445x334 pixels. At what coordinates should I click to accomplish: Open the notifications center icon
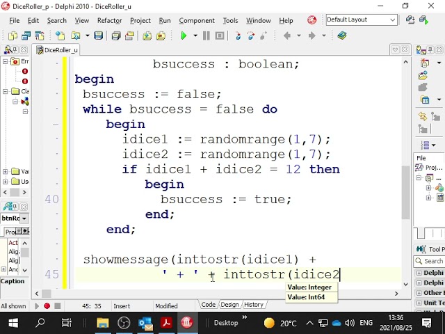click(x=426, y=323)
